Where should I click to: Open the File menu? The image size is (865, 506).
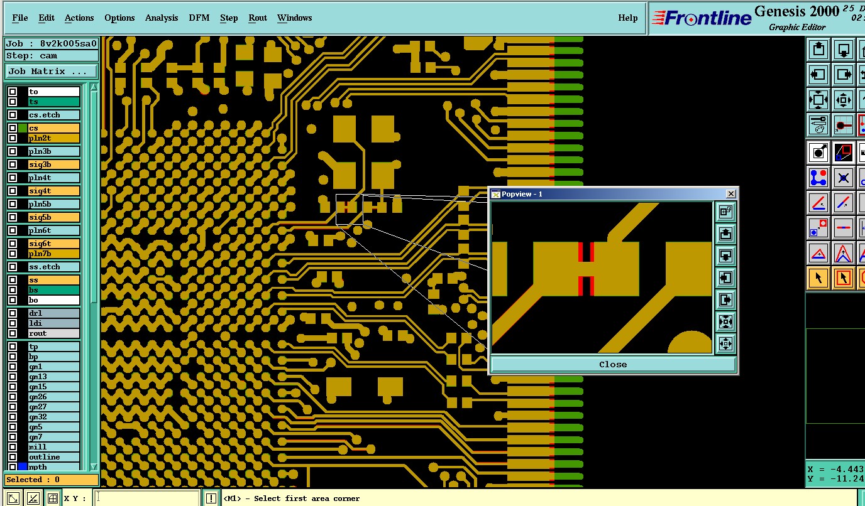pyautogui.click(x=20, y=18)
